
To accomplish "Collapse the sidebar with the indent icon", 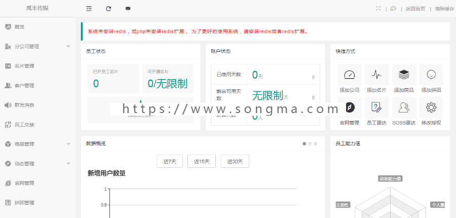I will (89, 9).
